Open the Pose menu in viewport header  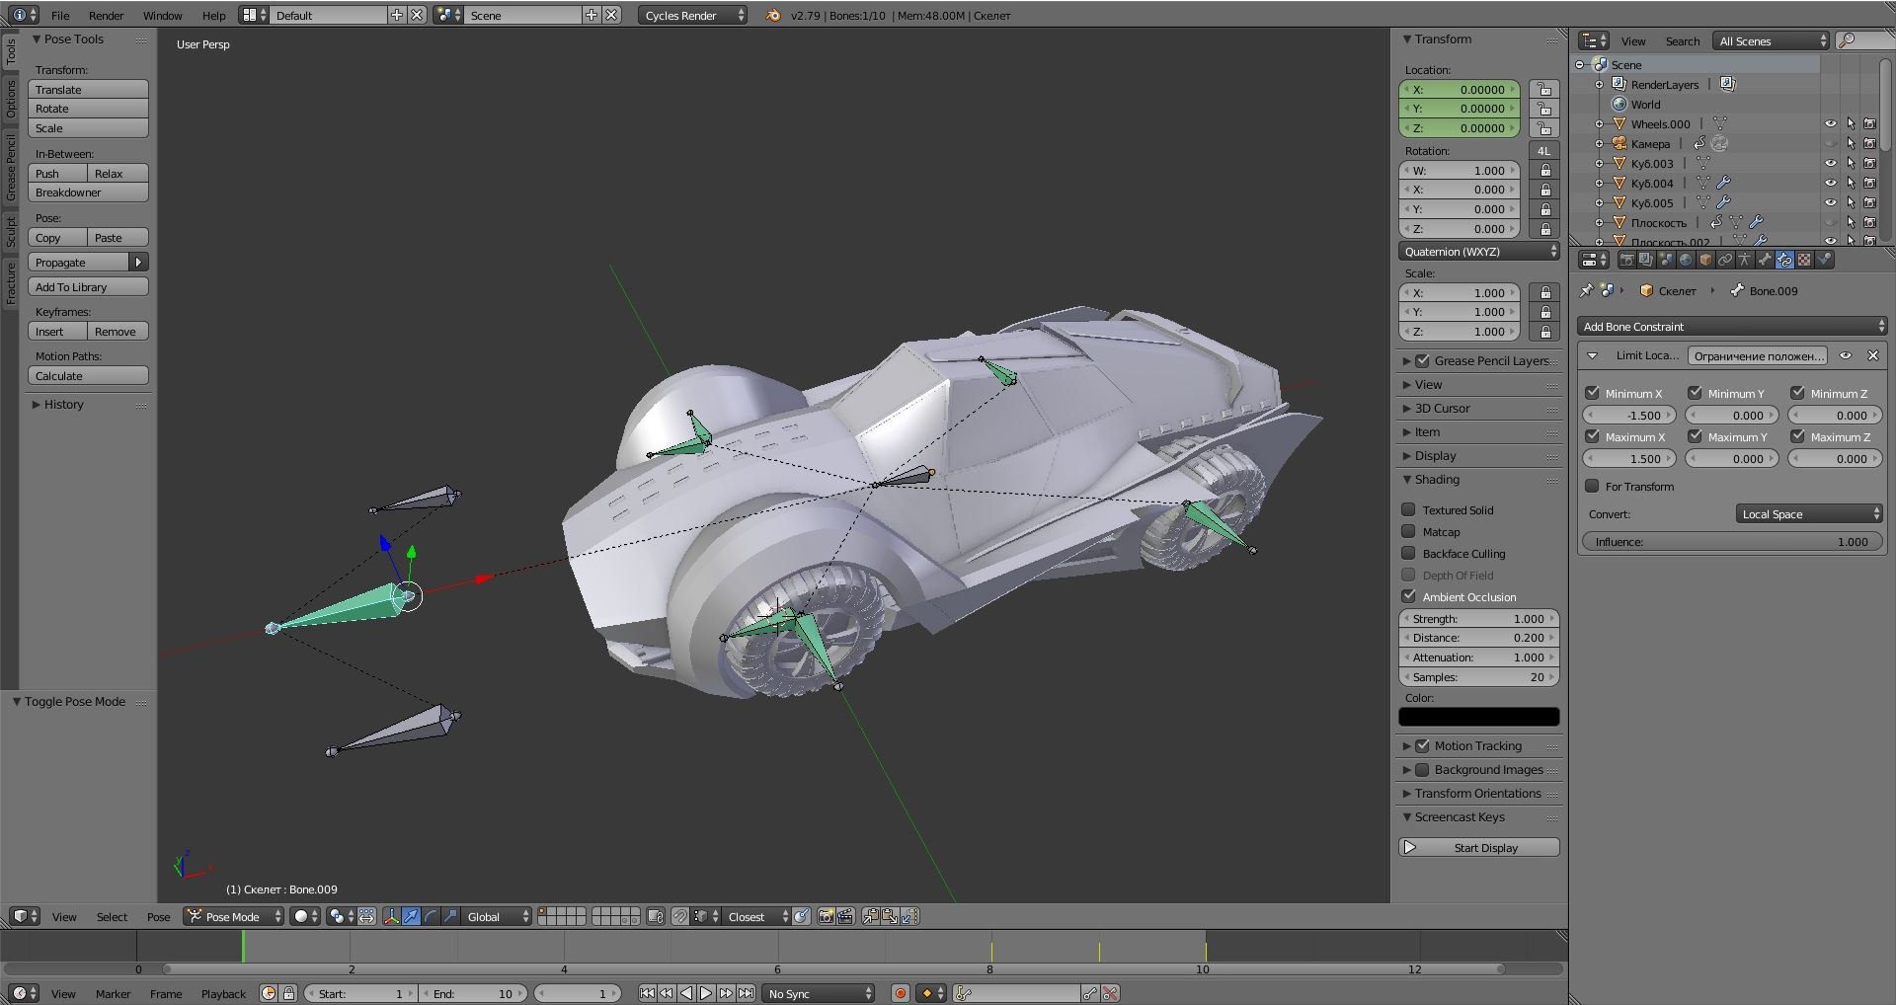coord(158,916)
